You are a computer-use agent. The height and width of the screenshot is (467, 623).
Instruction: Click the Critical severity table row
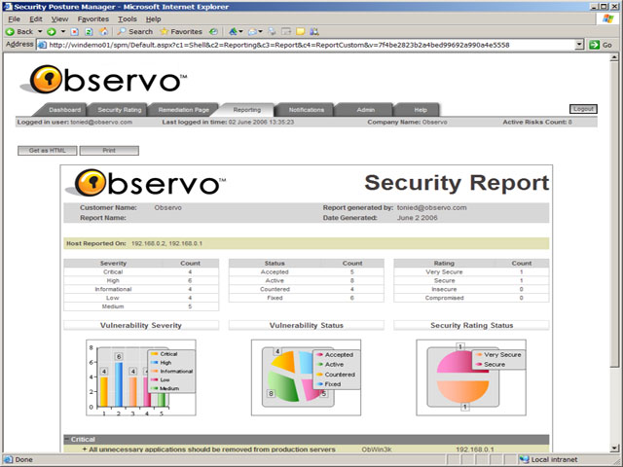pyautogui.click(x=141, y=272)
